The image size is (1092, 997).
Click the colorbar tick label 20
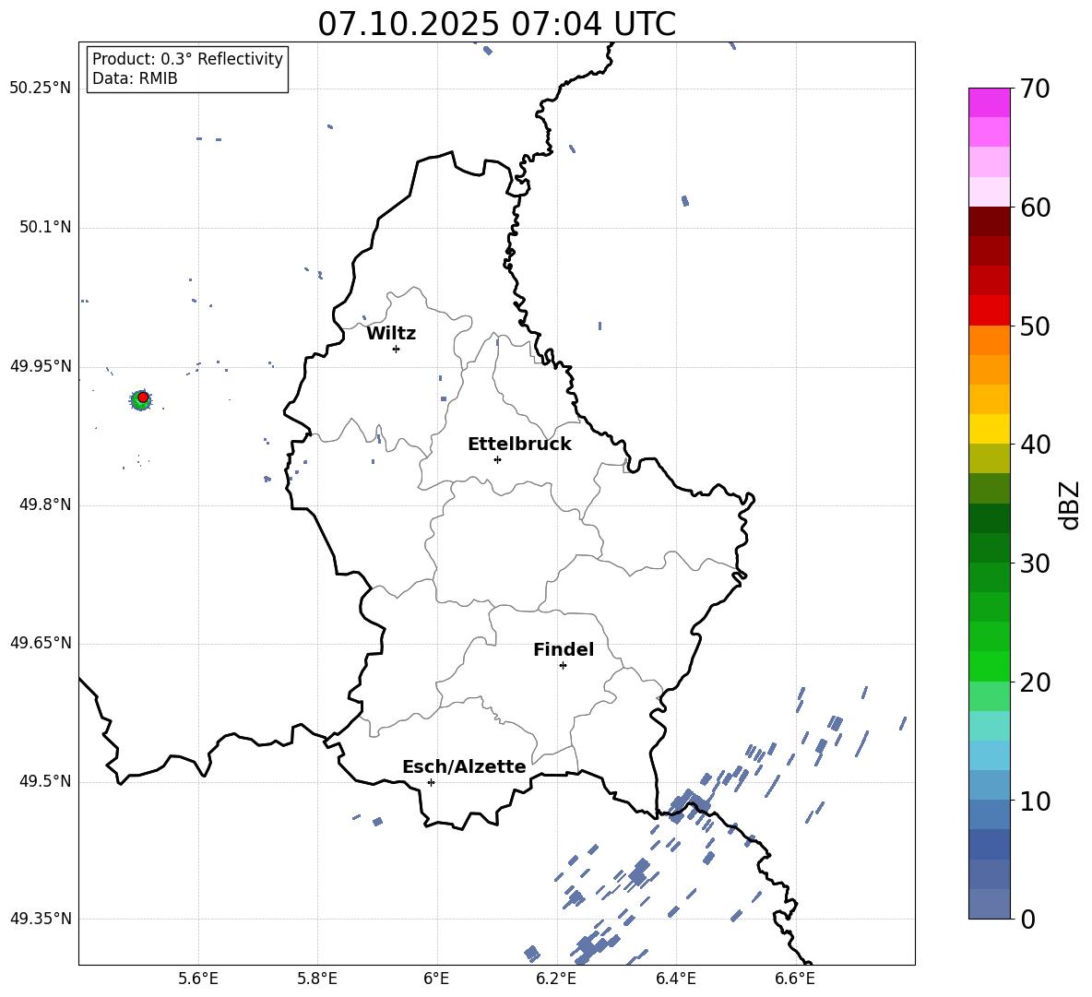[1035, 682]
